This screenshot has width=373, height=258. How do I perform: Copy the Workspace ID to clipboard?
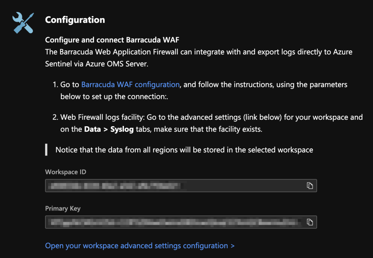(310, 186)
